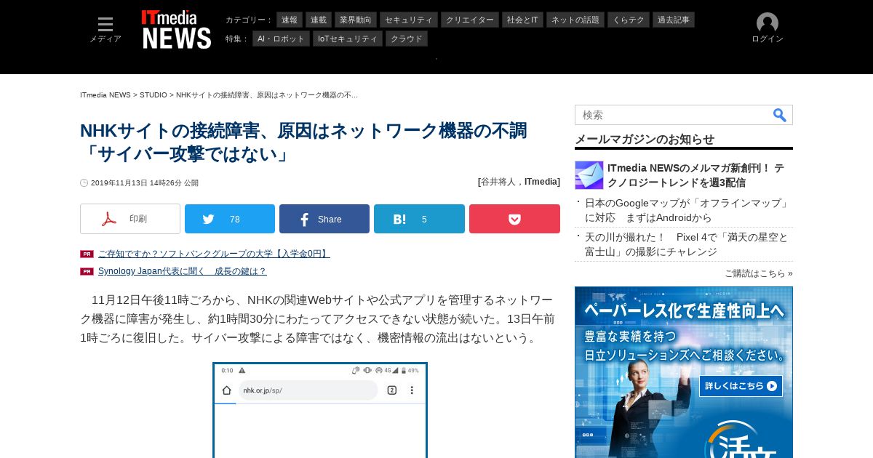873x458 pixels.
Task: Open the ログイン user avatar
Action: [x=768, y=28]
